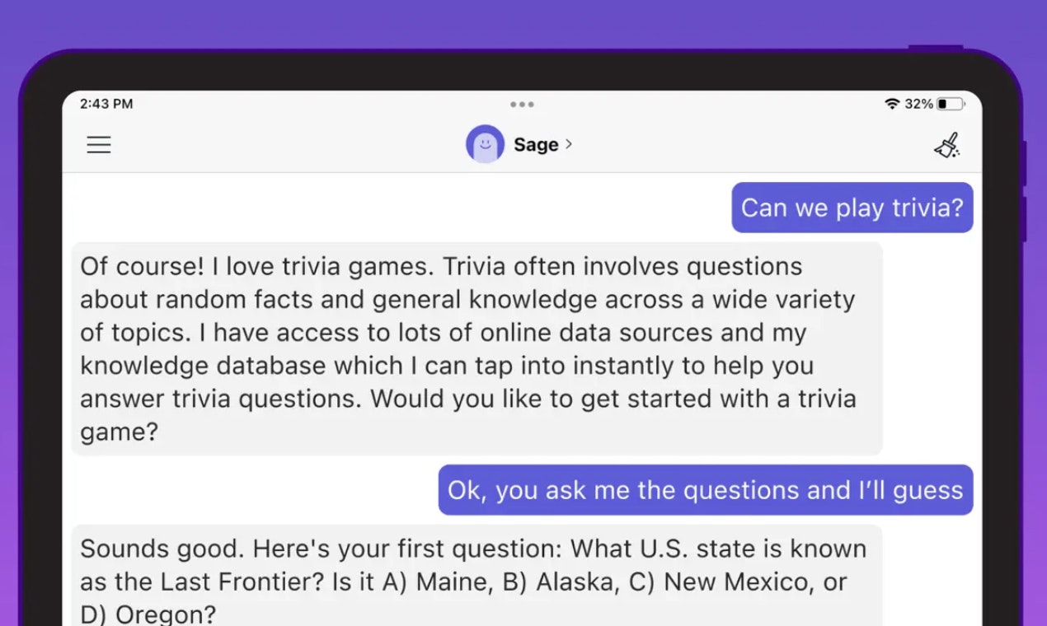Tap the Wi-Fi status icon
Viewport: 1047px width, 626px height.
tap(892, 104)
